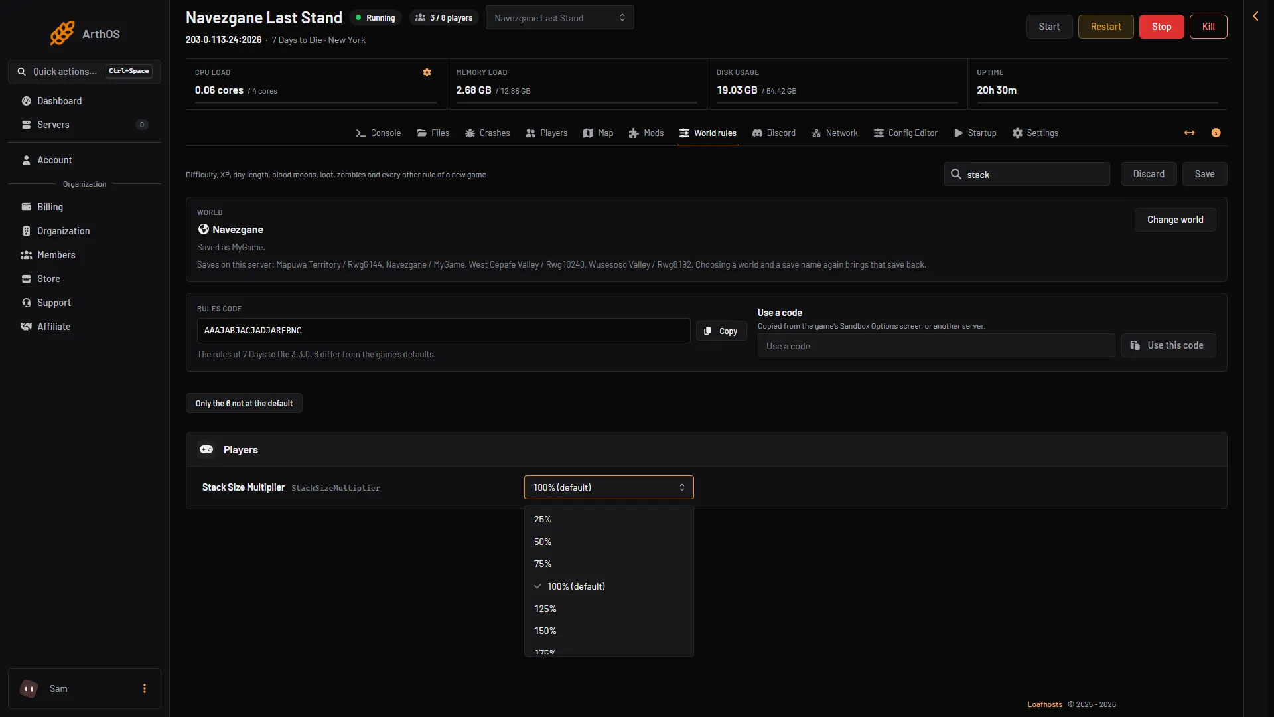Open the Support page
Image resolution: width=1274 pixels, height=717 pixels.
tap(84, 303)
